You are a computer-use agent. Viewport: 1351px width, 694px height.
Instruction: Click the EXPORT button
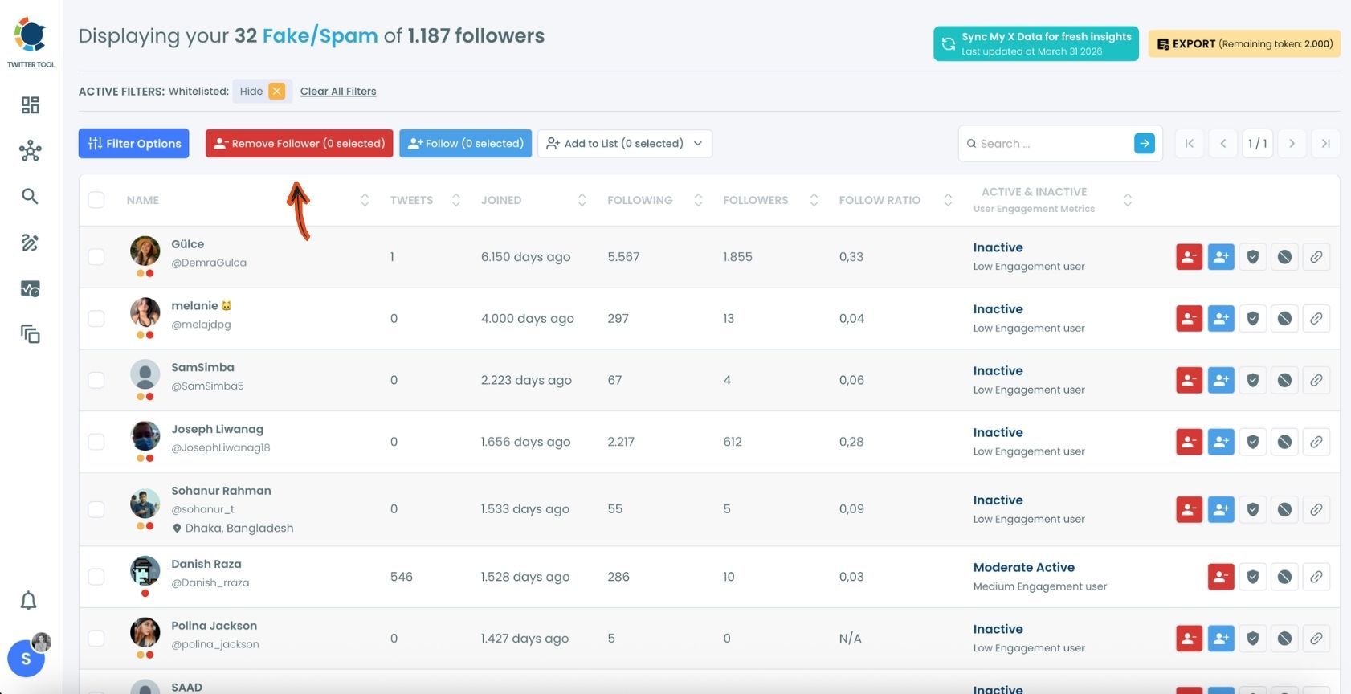1244,43
